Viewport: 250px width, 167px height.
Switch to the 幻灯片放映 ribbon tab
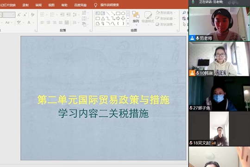(x=8, y=5)
